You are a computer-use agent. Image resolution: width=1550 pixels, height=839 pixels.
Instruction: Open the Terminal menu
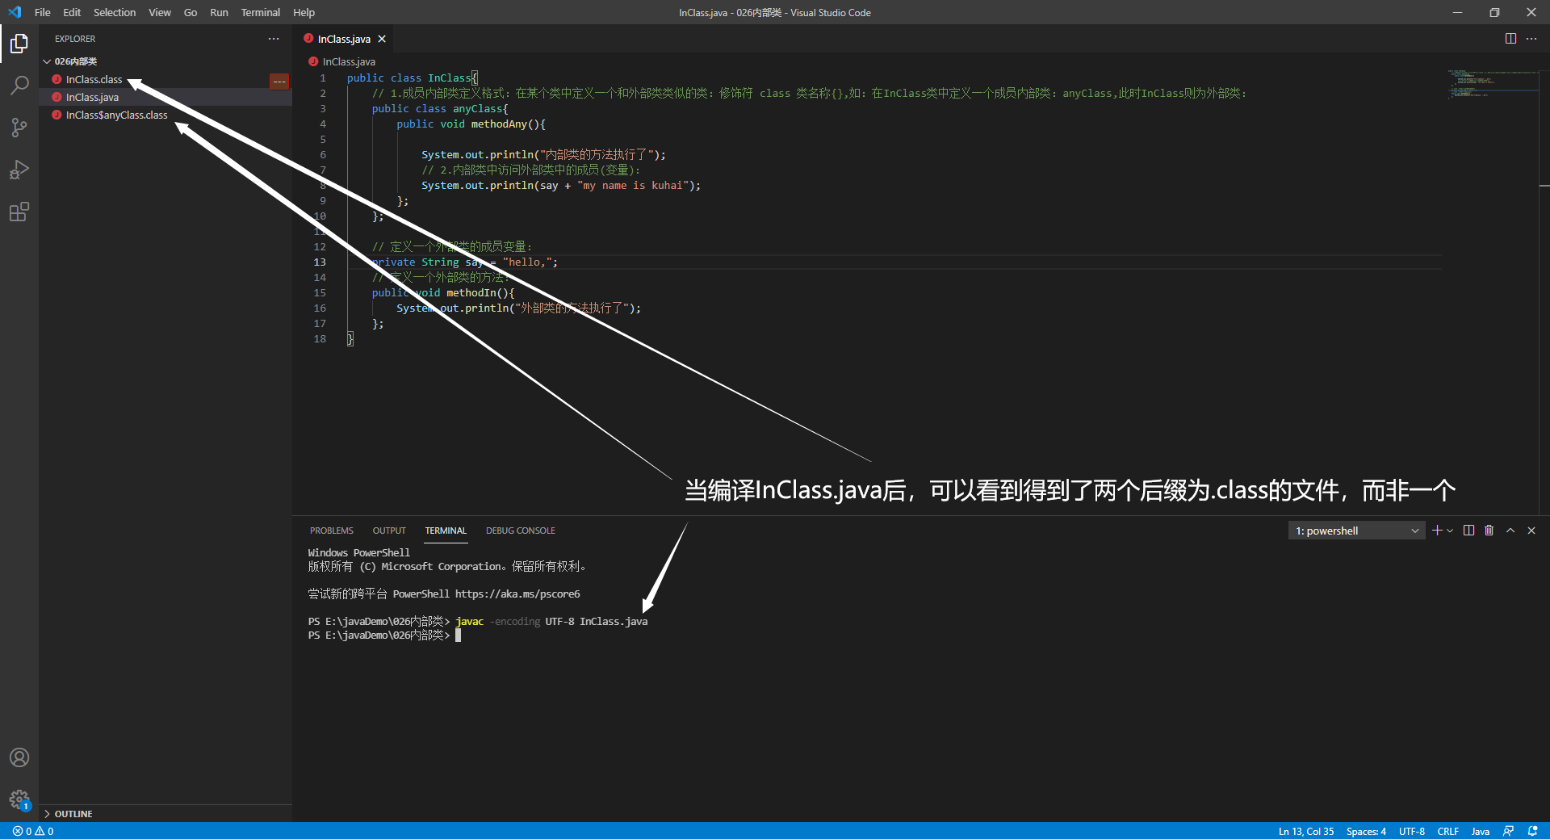coord(260,12)
